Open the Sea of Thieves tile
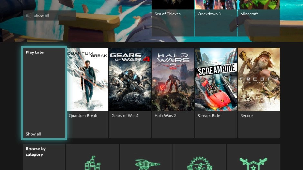303x170 pixels. (x=173, y=18)
